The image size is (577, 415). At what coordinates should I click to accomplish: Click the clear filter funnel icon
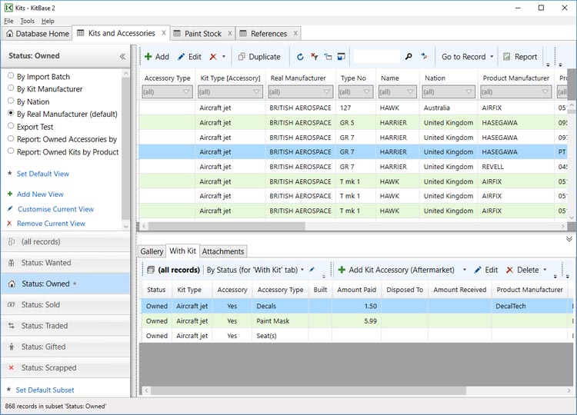(314, 56)
